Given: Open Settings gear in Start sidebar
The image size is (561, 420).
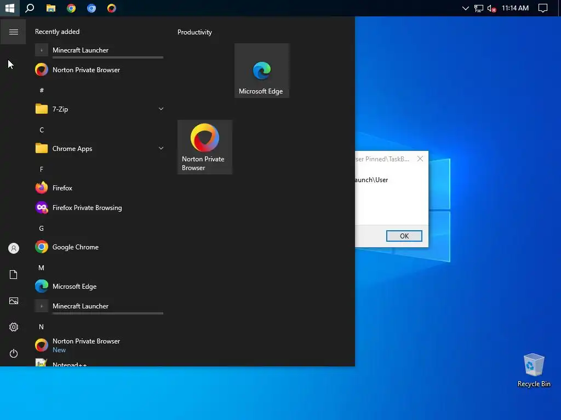Looking at the screenshot, I should tap(14, 327).
